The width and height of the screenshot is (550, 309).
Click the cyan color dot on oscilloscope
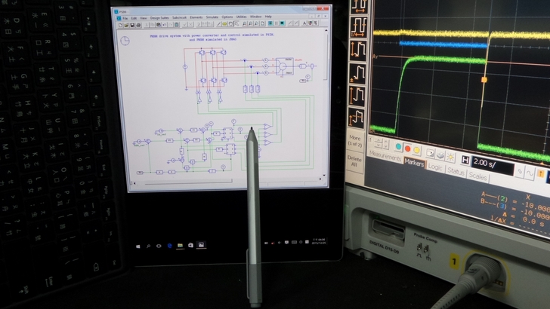398,147
